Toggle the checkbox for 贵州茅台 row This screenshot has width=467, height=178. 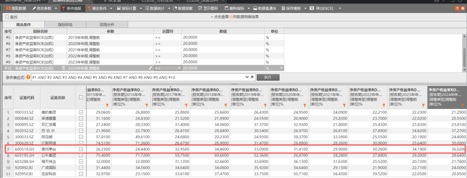tap(80, 149)
